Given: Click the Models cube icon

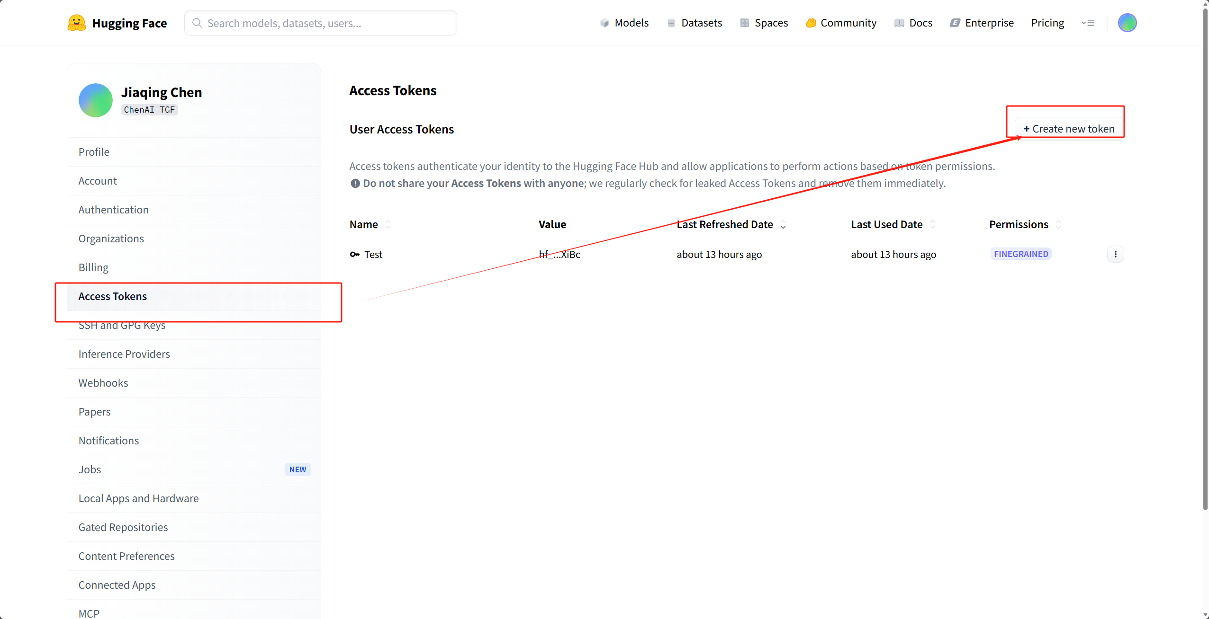Looking at the screenshot, I should tap(604, 23).
